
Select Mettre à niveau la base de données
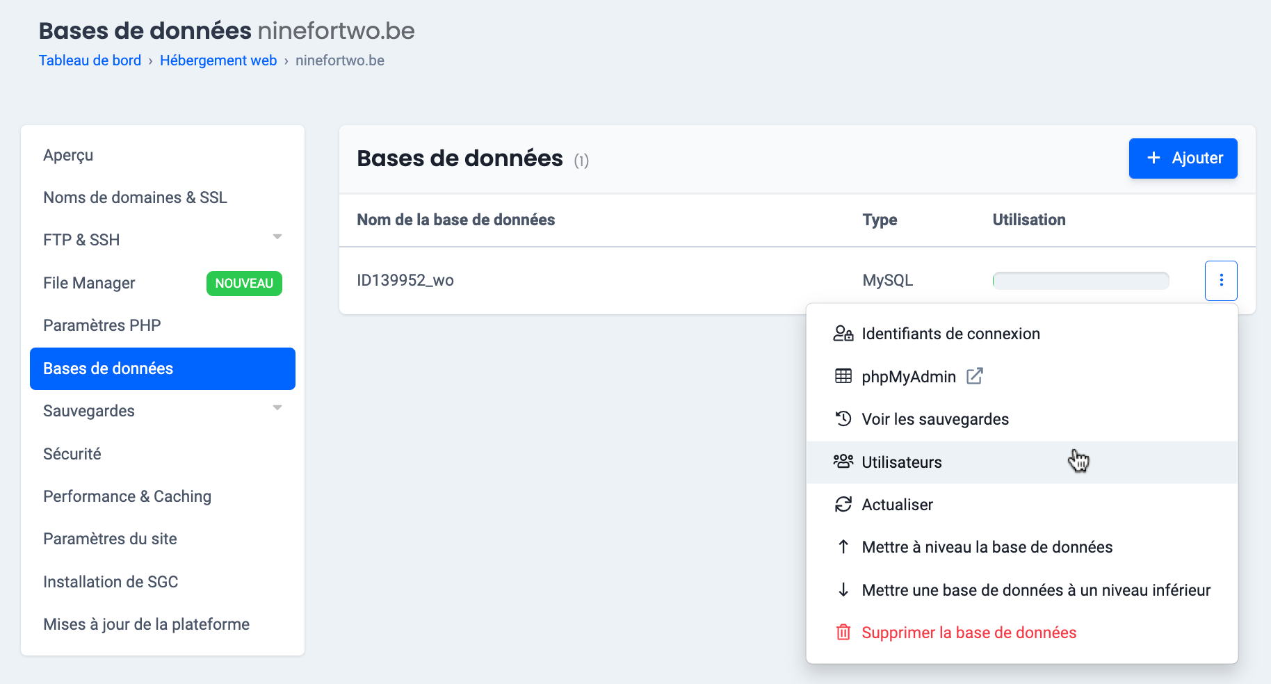(987, 547)
